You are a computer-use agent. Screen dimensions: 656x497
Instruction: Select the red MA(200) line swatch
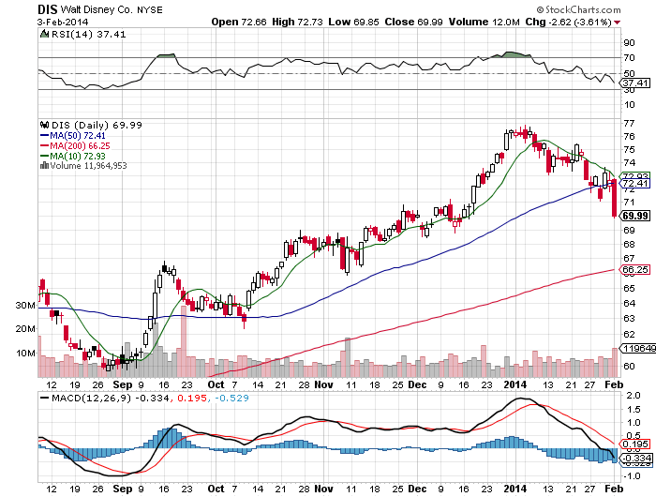coord(44,145)
